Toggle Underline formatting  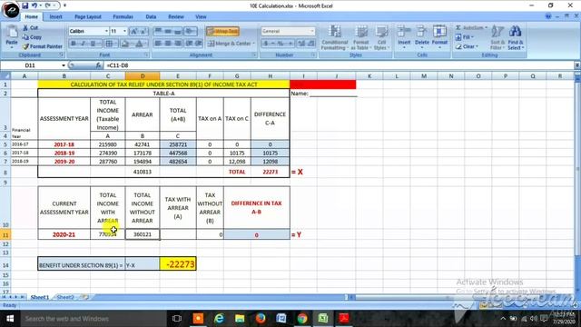93,44
